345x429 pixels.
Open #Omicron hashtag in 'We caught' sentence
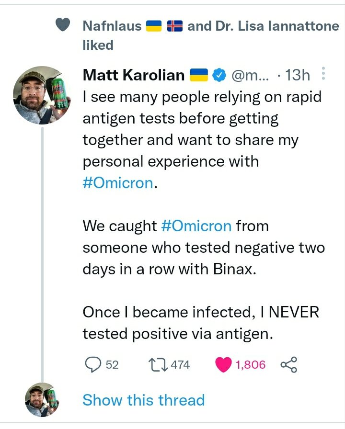[197, 226]
